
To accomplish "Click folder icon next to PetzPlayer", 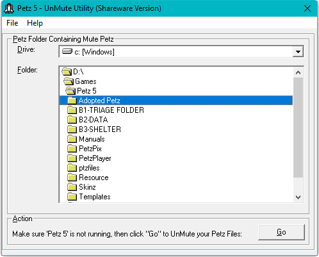I will coord(72,158).
